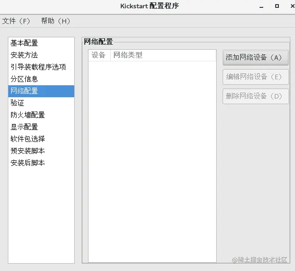The height and width of the screenshot is (271, 295).
Task: Click 删除网络设备 (D) button
Action: 256,96
